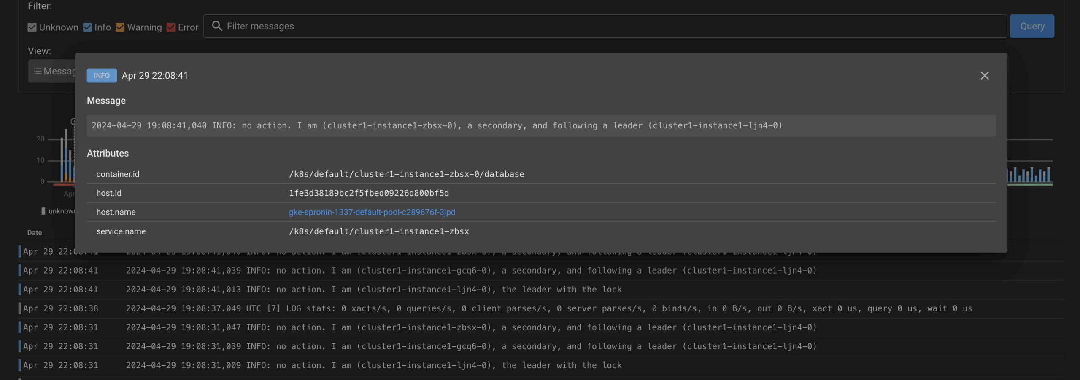The width and height of the screenshot is (1080, 380).
Task: Click the Date column header
Action: pos(35,233)
